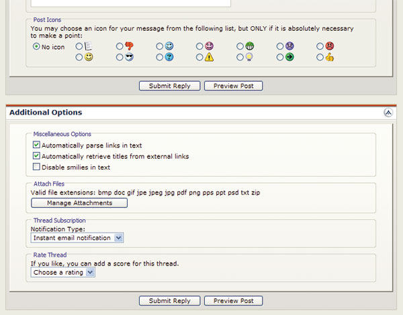403x315 pixels.
Task: Enable Disable smilies in text checkbox
Action: click(36, 167)
